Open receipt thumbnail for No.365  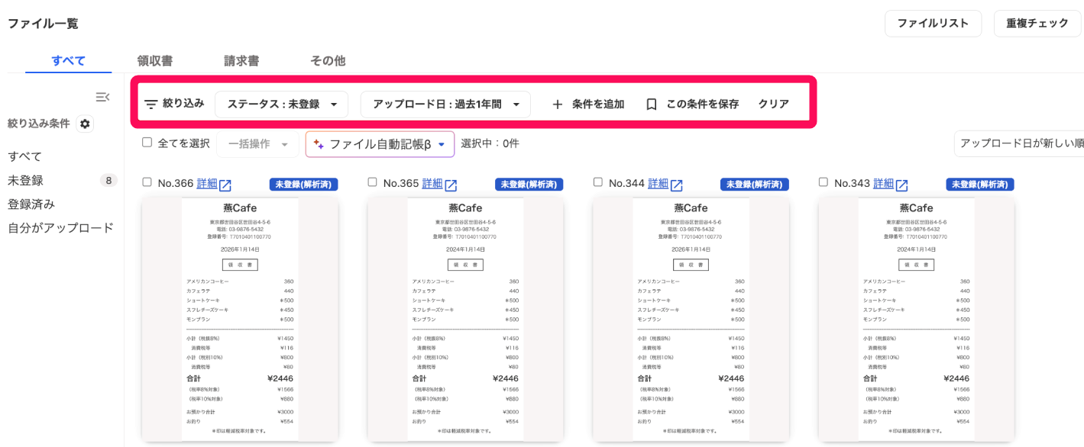(x=465, y=319)
